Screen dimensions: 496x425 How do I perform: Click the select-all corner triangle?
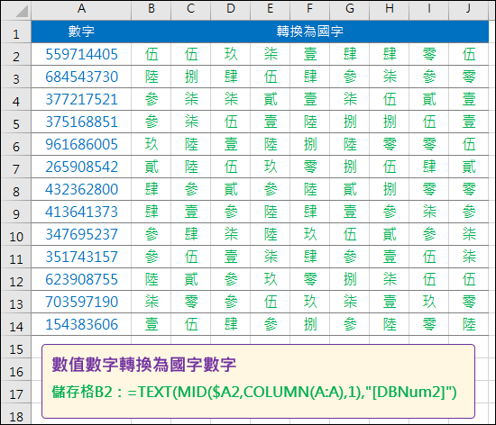coord(16,11)
